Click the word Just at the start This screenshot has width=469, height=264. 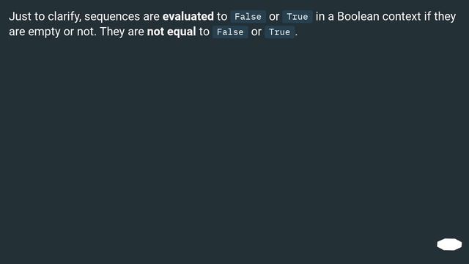(x=20, y=16)
